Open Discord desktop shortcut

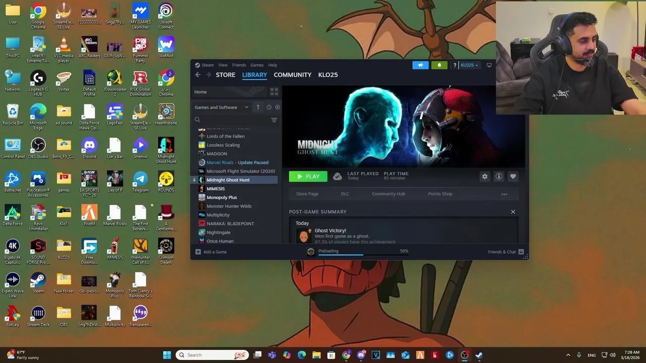click(x=89, y=148)
